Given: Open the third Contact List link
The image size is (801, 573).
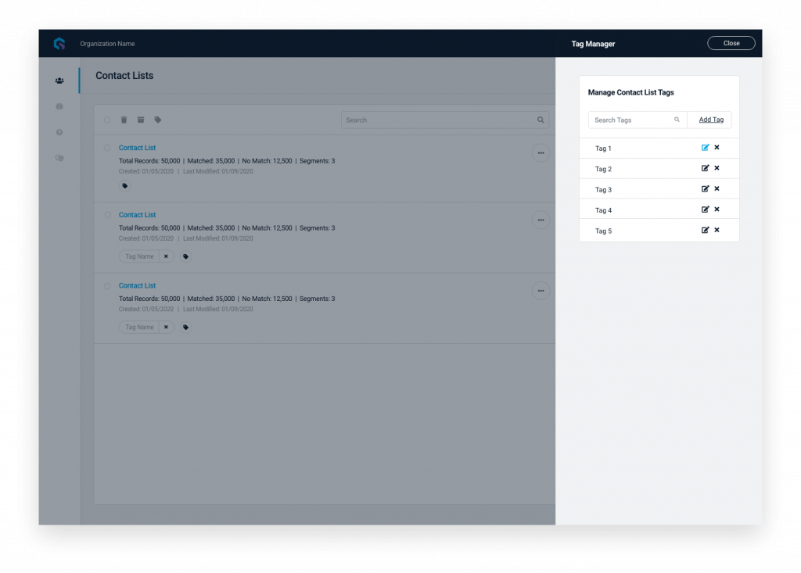Looking at the screenshot, I should click(137, 285).
